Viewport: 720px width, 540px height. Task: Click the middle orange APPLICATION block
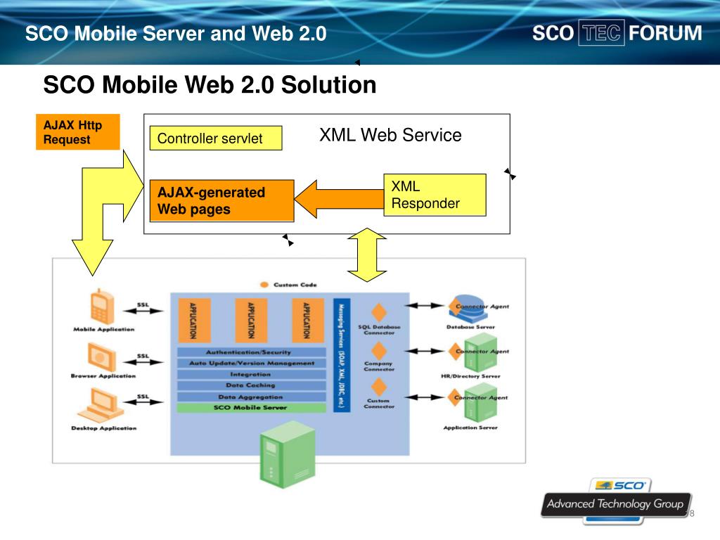(251, 321)
